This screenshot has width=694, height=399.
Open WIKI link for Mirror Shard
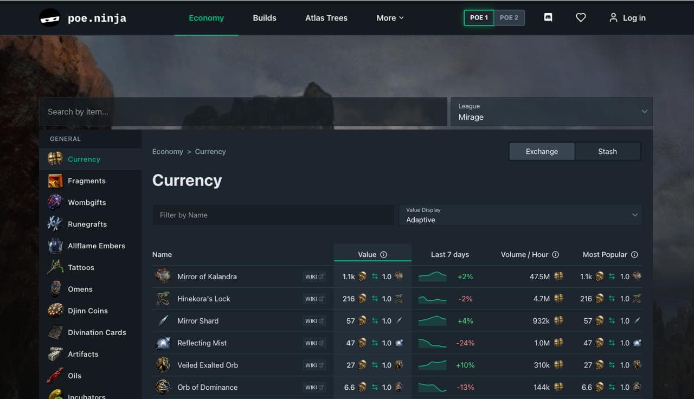pyautogui.click(x=314, y=321)
